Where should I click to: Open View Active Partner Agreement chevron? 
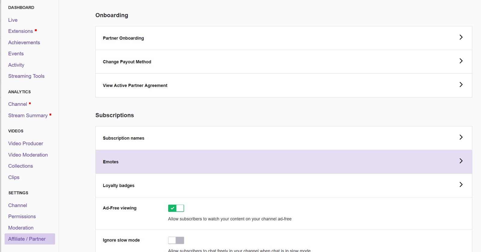(x=461, y=85)
